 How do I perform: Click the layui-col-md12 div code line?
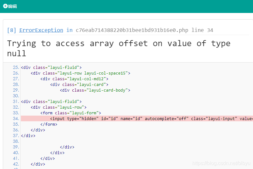coord(74,79)
